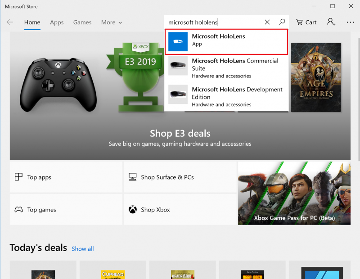Open the Top apps tile
The height and width of the screenshot is (279, 360).
[66, 177]
